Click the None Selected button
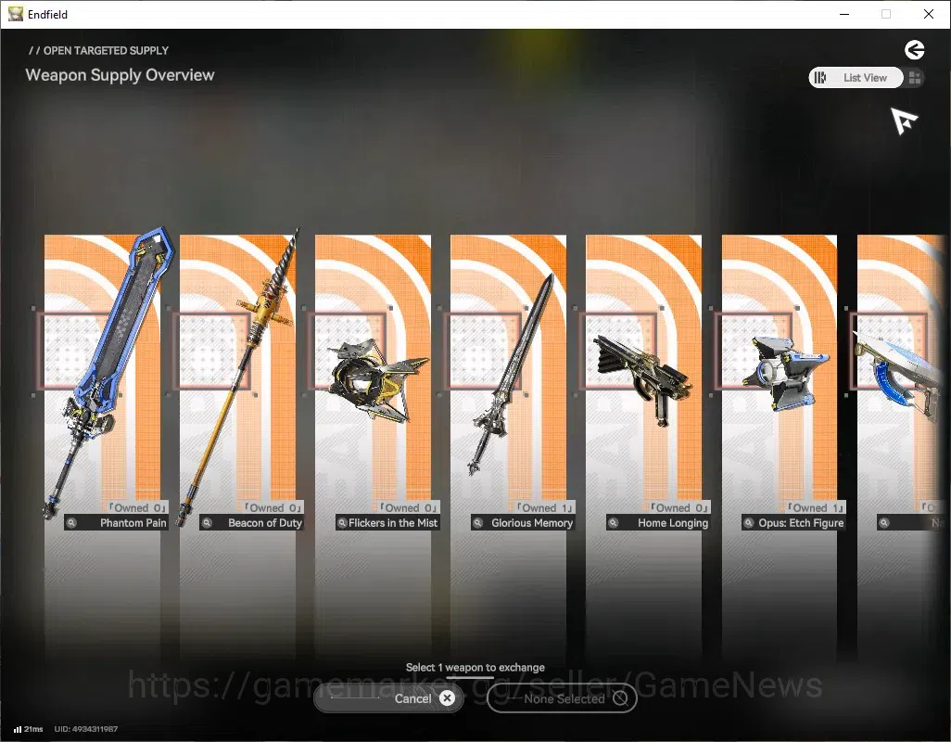951x742 pixels. pos(562,698)
